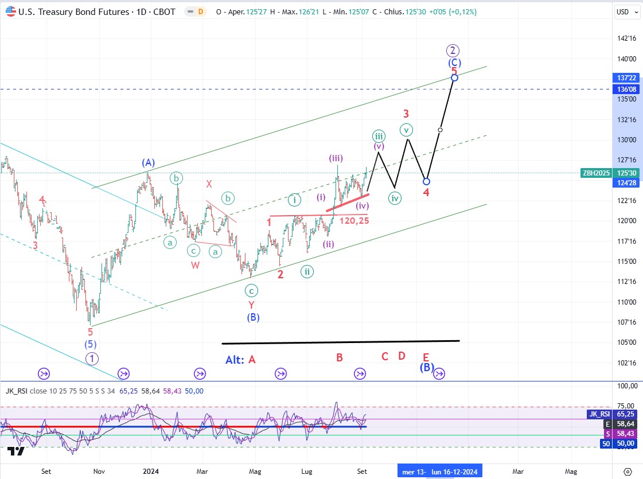Toggle the D session indicator pill
This screenshot has height=479, width=643.
tap(195, 12)
